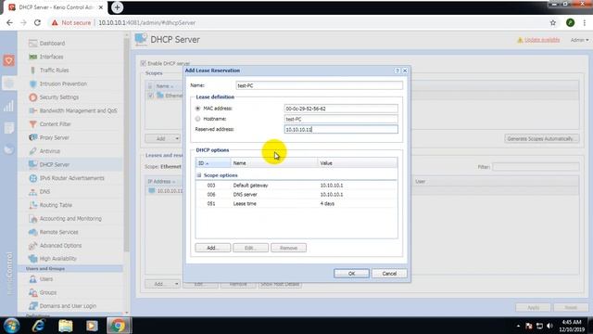The width and height of the screenshot is (593, 334).
Task: Click the Reserved address input field
Action: [341, 130]
